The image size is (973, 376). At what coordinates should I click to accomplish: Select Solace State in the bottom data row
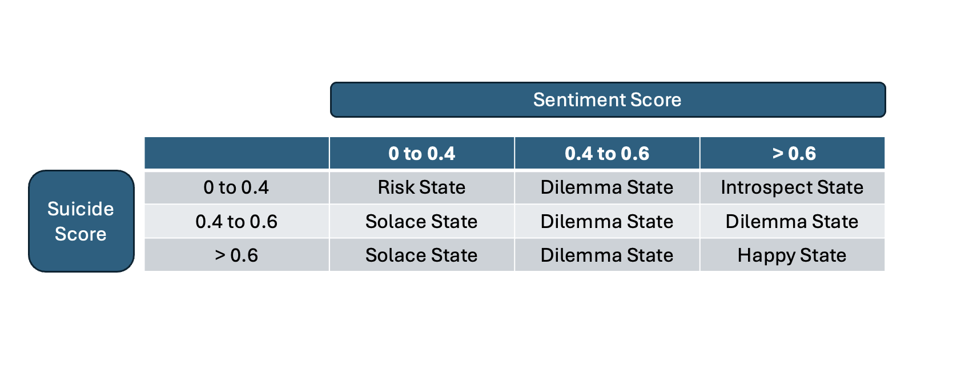tap(422, 255)
